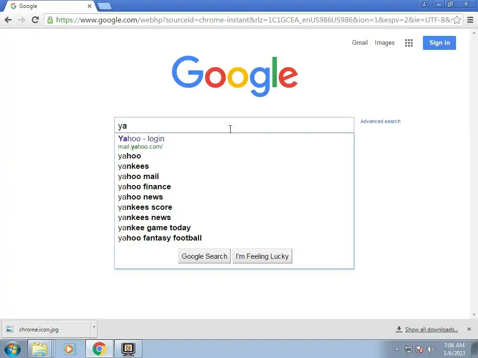Select the Google browser tab
Image resolution: width=478 pixels, height=358 pixels.
(x=49, y=6)
